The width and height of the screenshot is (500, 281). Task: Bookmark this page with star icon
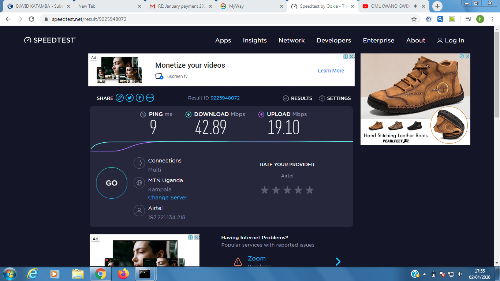pyautogui.click(x=414, y=19)
